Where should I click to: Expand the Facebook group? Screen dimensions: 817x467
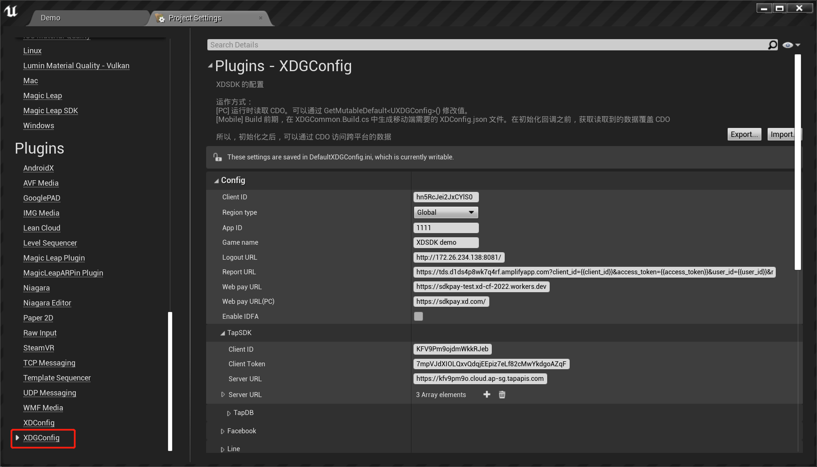coord(222,431)
